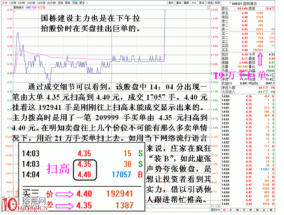
Task: Click the 买四 row with volume 866
Action: tap(248, 46)
